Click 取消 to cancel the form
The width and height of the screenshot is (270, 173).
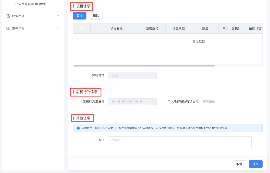click(239, 164)
